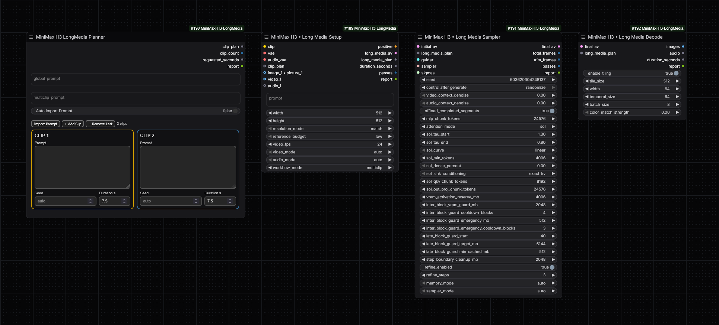The image size is (719, 325).
Task: Click the temporal_size value 64
Action: [x=667, y=97]
